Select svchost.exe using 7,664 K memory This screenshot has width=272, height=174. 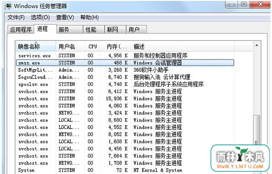(125, 156)
